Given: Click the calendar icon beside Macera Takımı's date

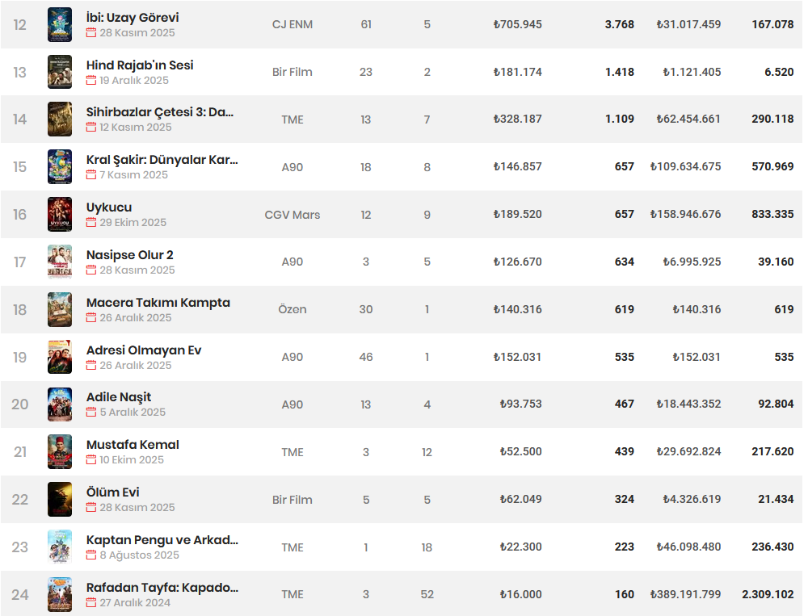Looking at the screenshot, I should [91, 317].
